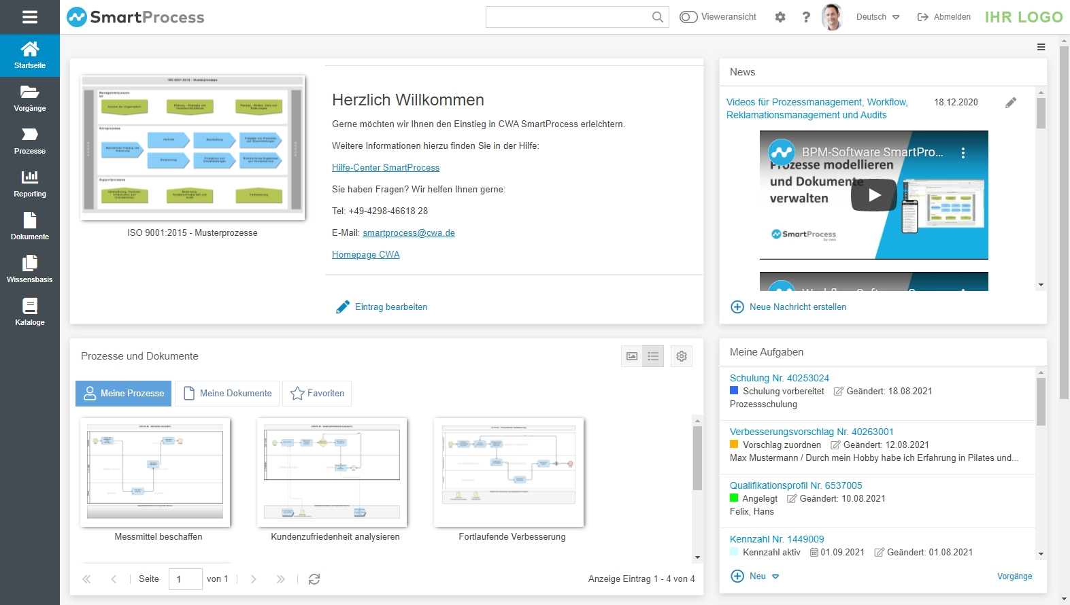The image size is (1070, 605).
Task: Edit the news entry pencil icon
Action: (x=1011, y=103)
